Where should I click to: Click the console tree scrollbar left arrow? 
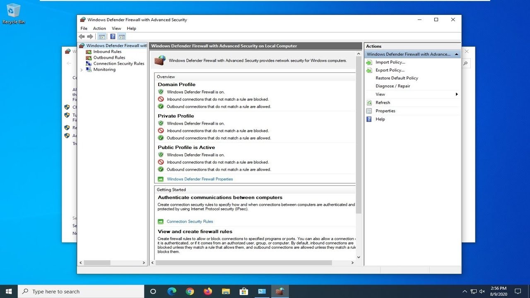81,263
